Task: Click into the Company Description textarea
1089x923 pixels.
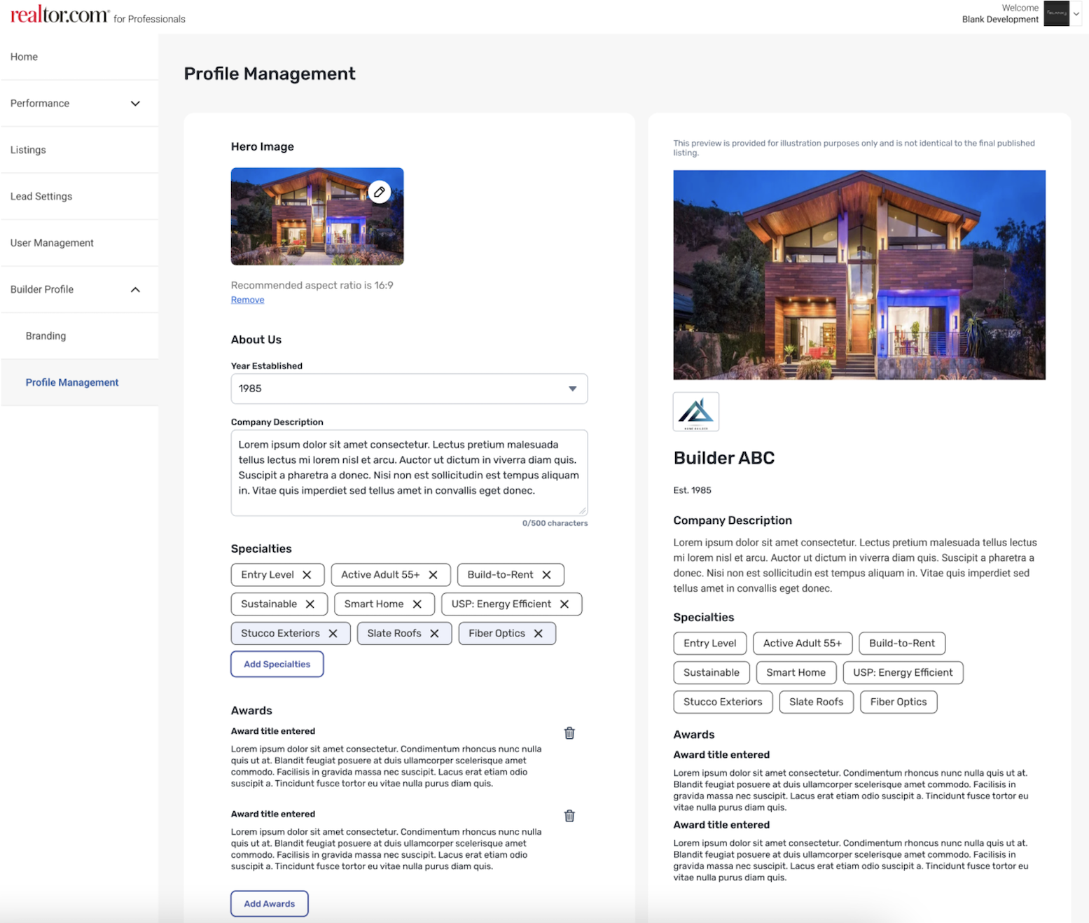Action: 409,473
